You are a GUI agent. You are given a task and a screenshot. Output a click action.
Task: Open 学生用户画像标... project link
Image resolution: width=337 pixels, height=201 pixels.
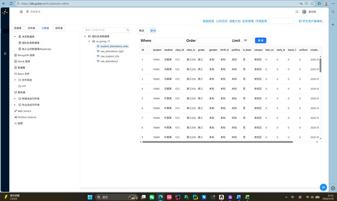point(311,21)
